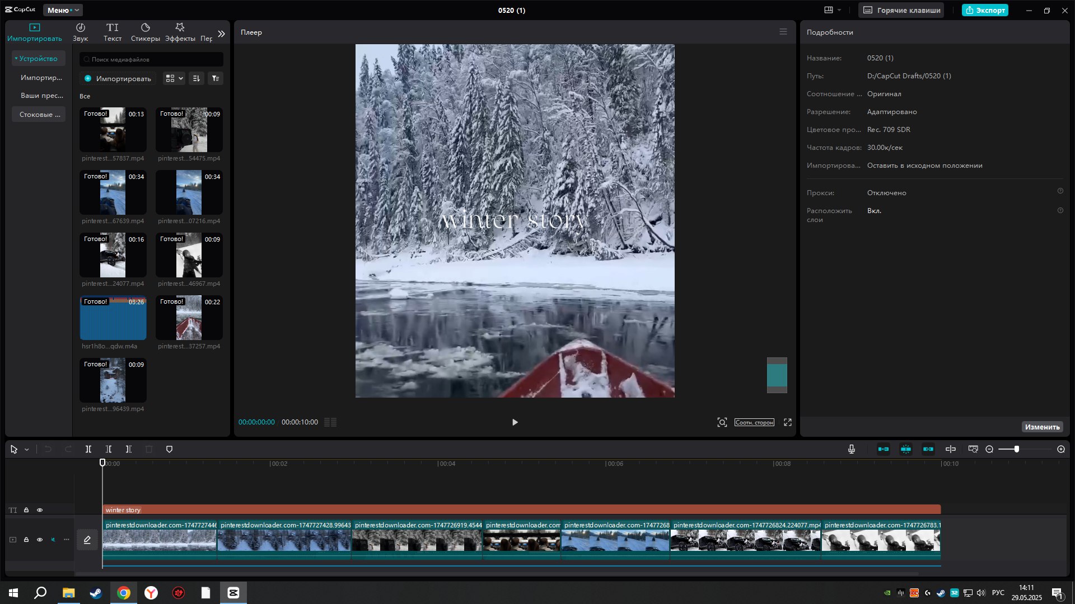Hide the text track with eye icon
The image size is (1075, 604).
pos(40,510)
